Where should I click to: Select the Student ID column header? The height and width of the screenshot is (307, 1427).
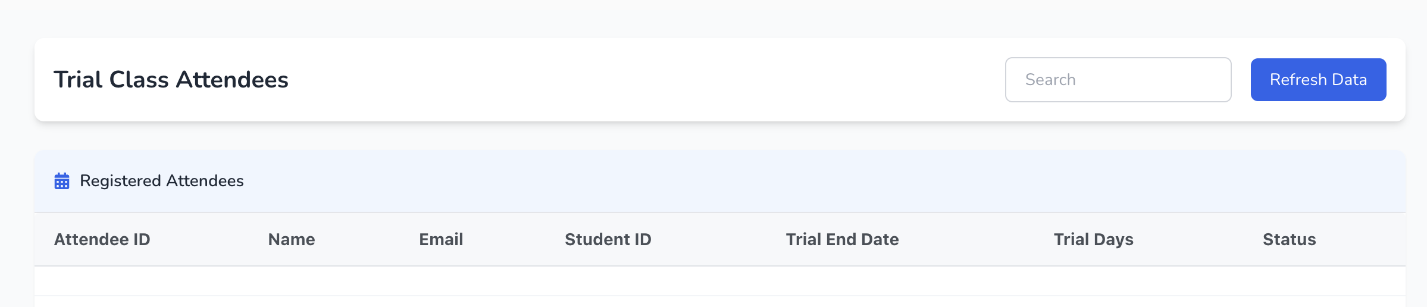(608, 239)
